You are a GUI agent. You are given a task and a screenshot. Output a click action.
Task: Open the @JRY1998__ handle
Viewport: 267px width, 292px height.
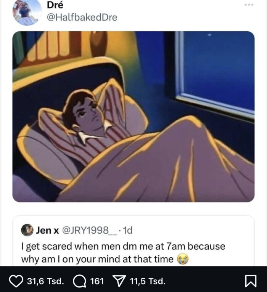pyautogui.click(x=89, y=230)
